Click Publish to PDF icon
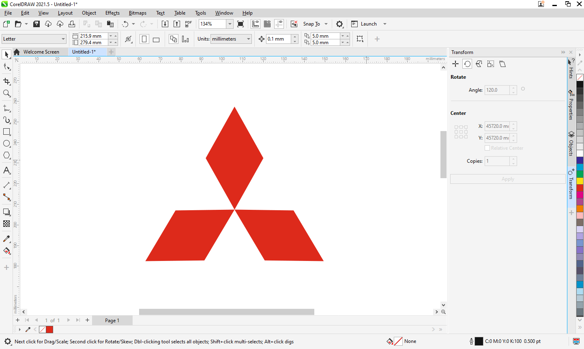The width and height of the screenshot is (584, 349). tap(189, 24)
